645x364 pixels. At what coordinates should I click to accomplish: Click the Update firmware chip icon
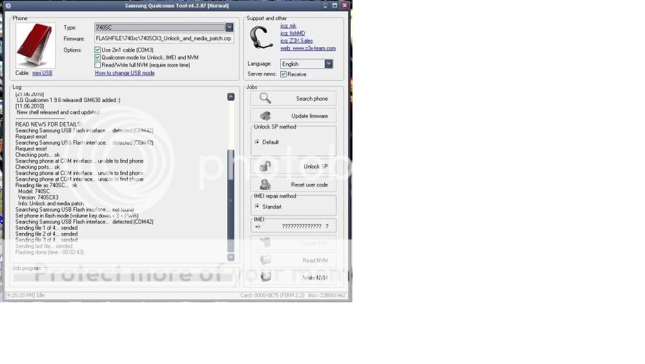tap(265, 116)
